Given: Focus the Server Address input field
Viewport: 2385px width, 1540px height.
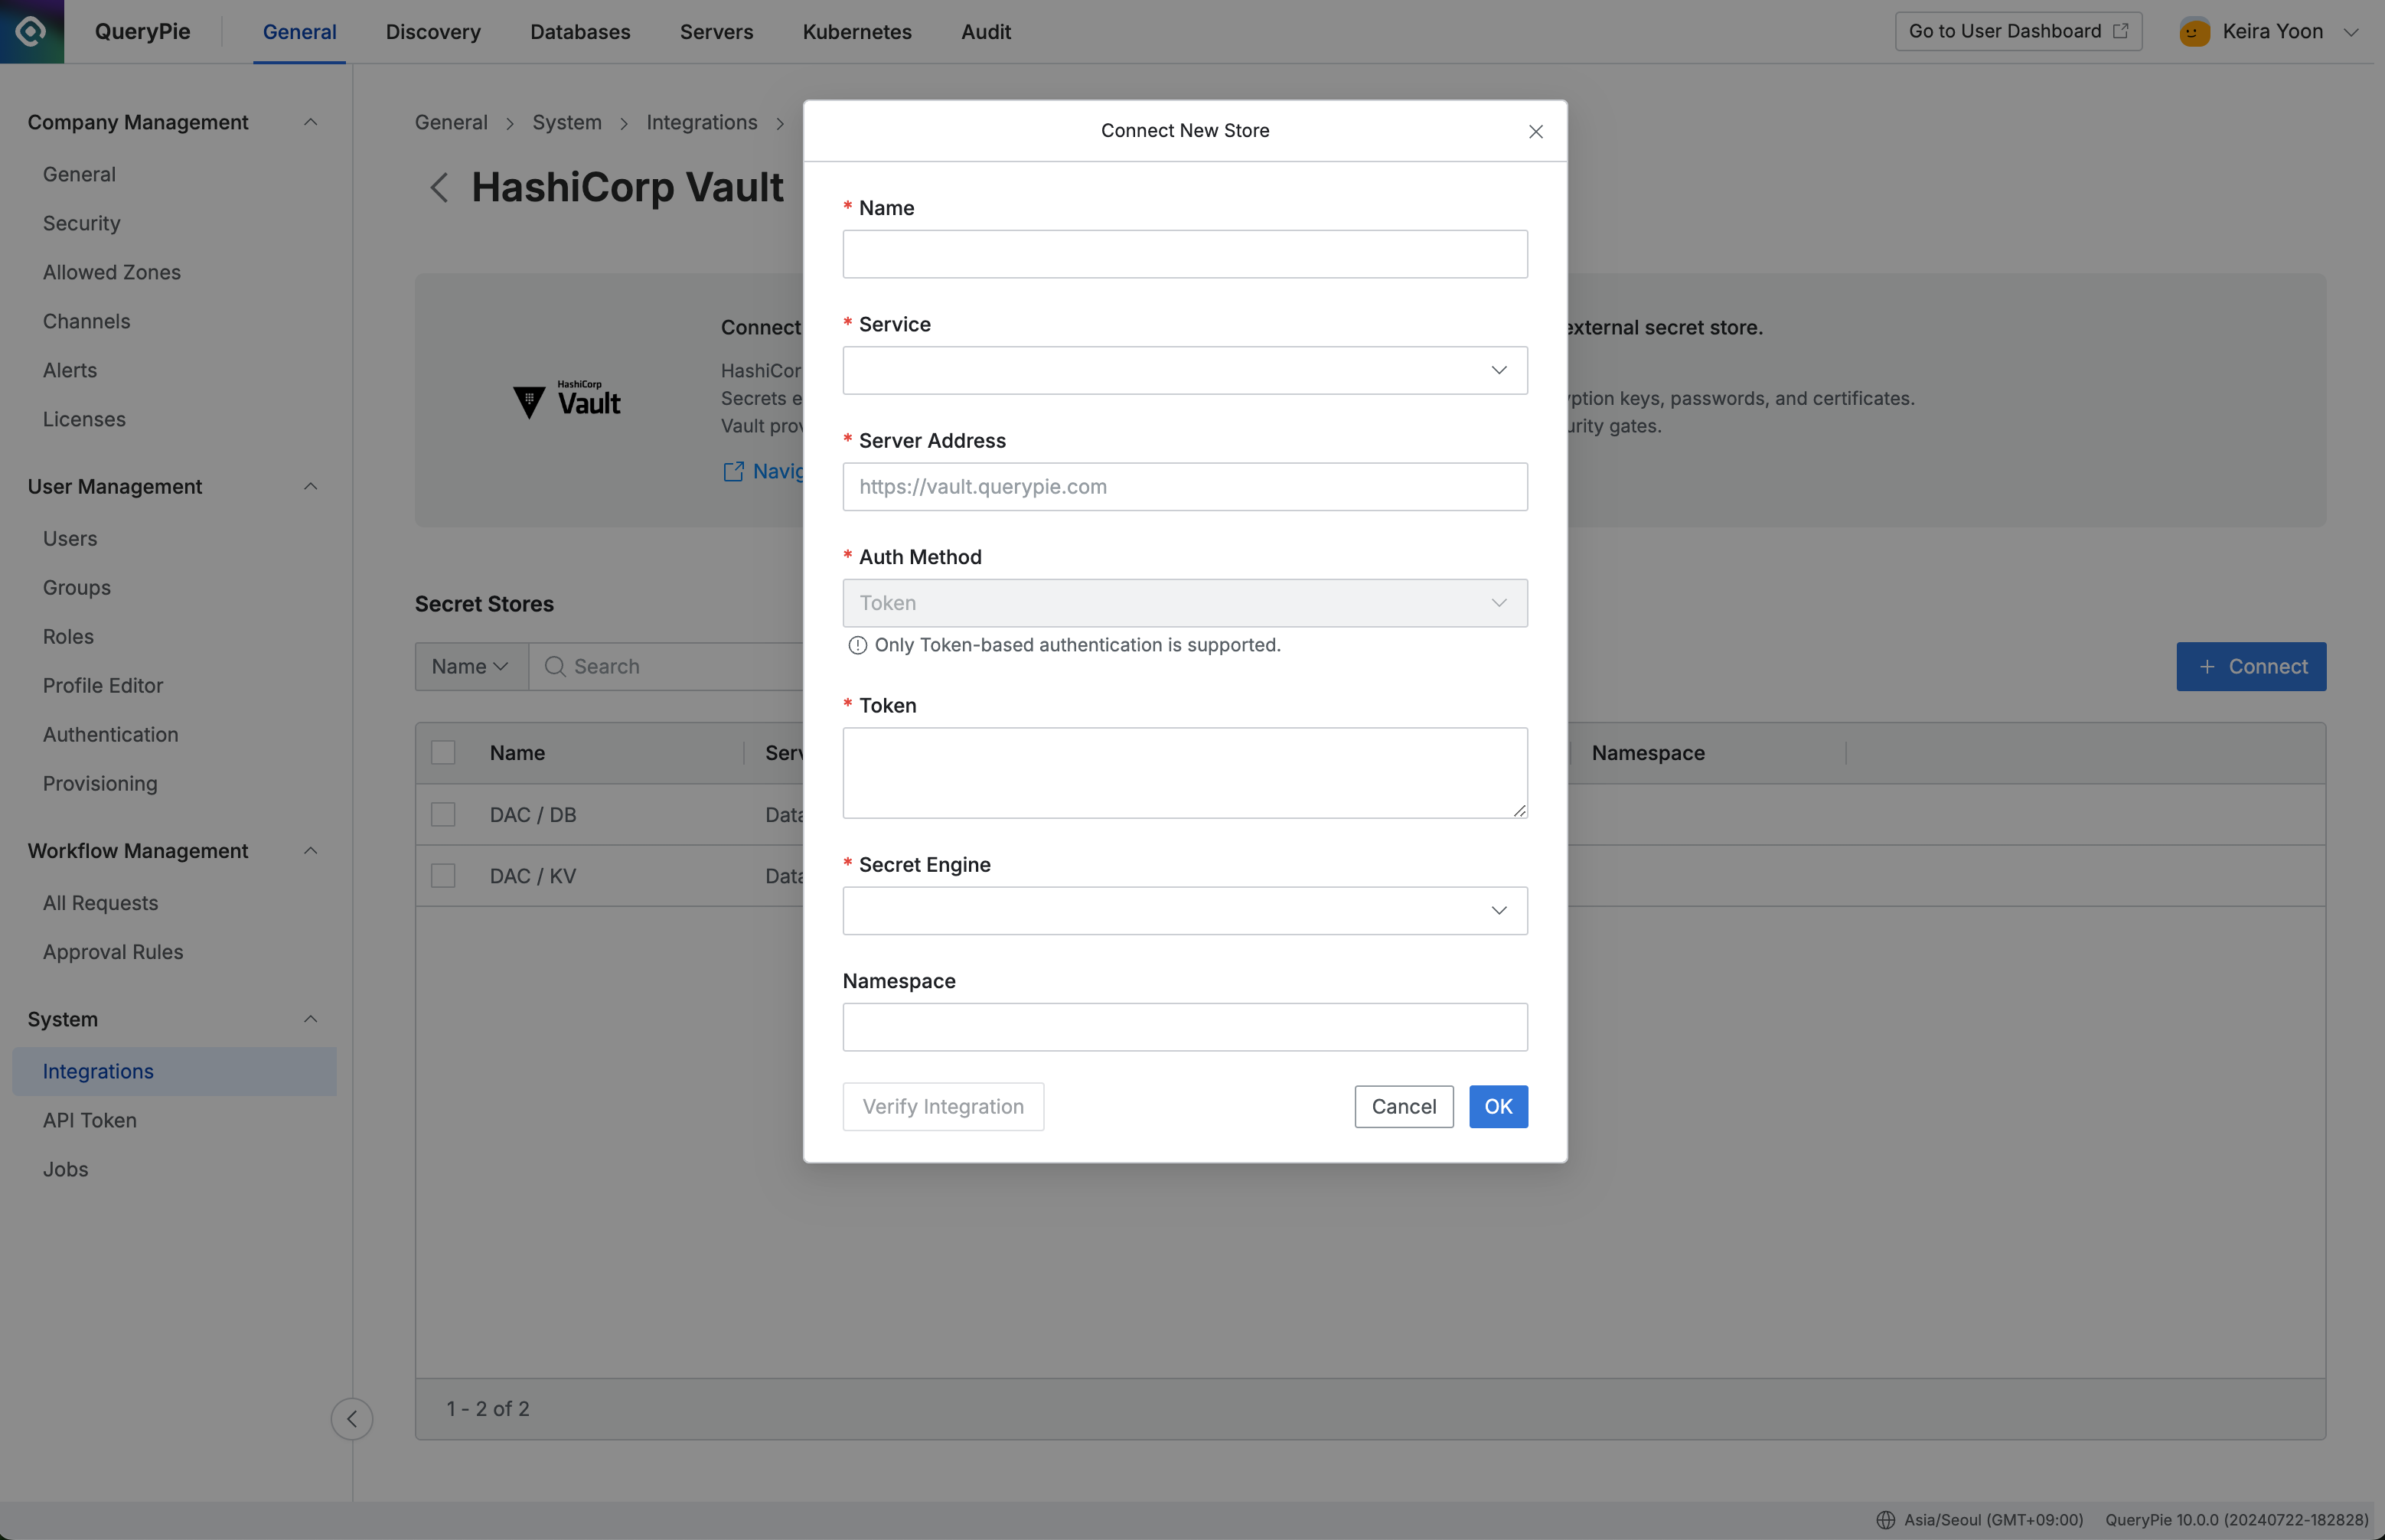Looking at the screenshot, I should (1185, 486).
